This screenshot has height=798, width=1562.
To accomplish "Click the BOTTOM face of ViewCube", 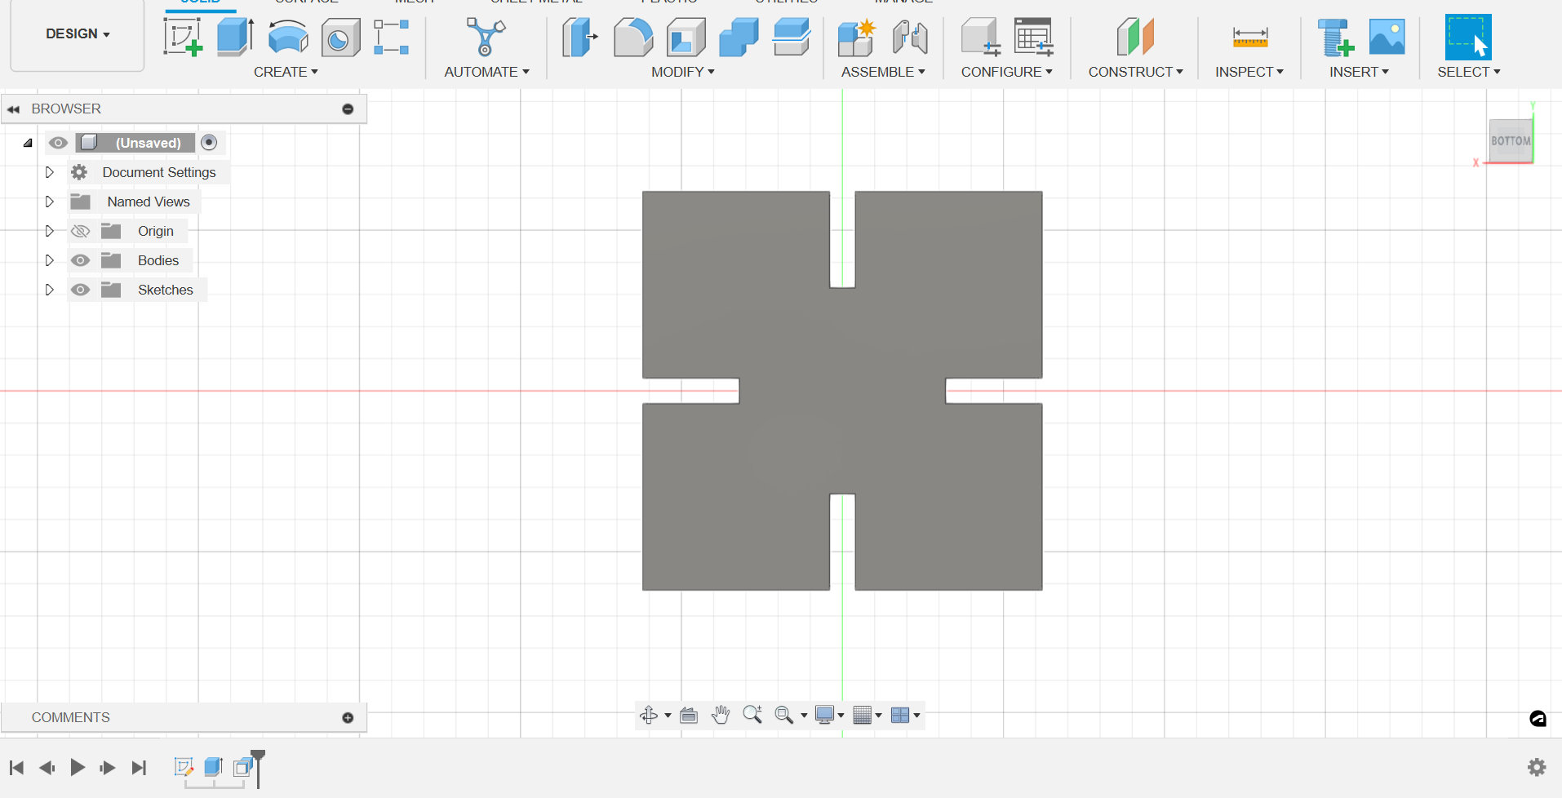I will pyautogui.click(x=1511, y=141).
